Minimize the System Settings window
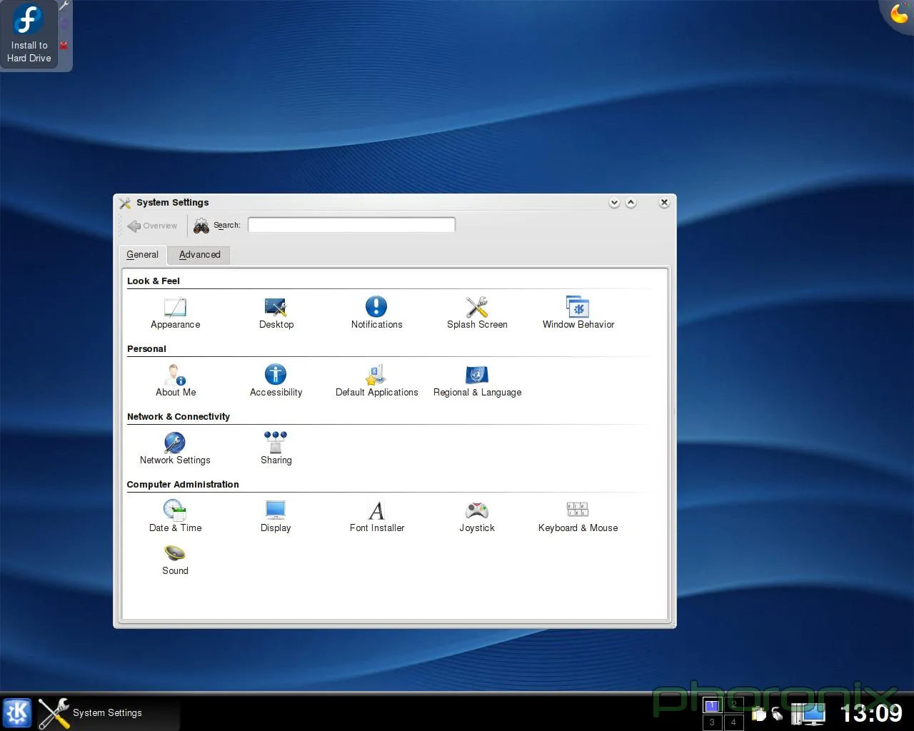 click(614, 203)
